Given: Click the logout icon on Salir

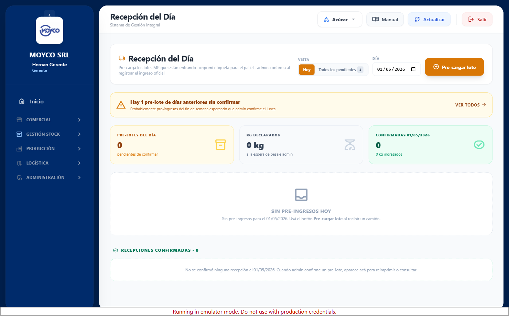Looking at the screenshot, I should 471,20.
